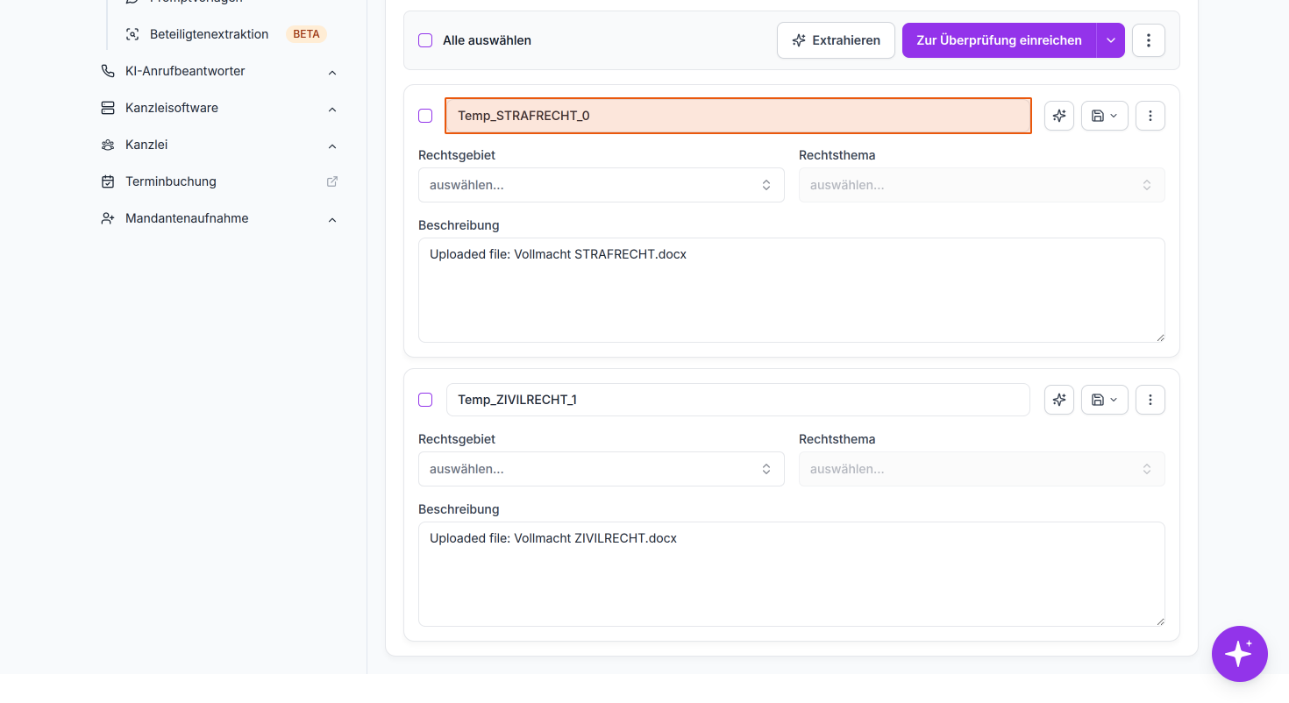Image resolution: width=1289 pixels, height=703 pixels.
Task: Open Rechtsgebiet dropdown for Temp_ZIVILRECHT_1
Action: pos(602,469)
